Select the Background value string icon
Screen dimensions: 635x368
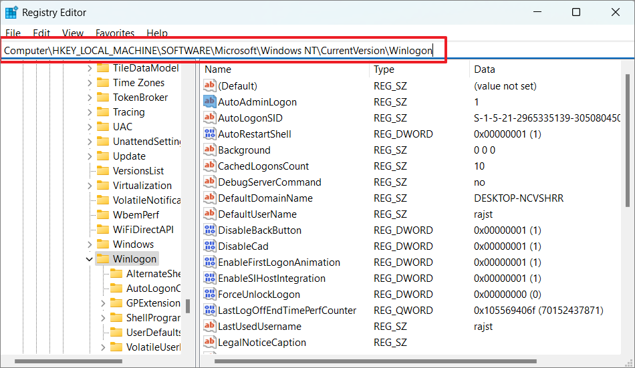pyautogui.click(x=209, y=150)
